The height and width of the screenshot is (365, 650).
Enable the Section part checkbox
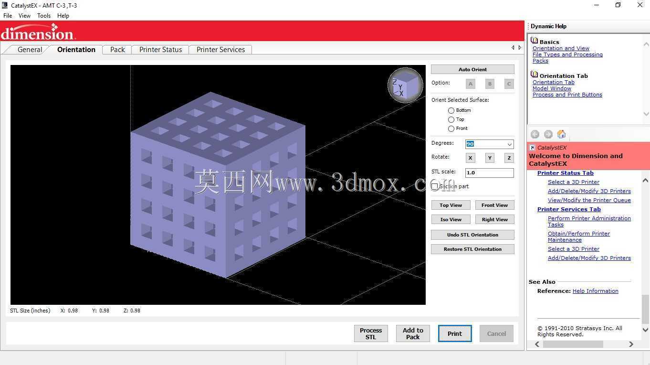click(435, 186)
